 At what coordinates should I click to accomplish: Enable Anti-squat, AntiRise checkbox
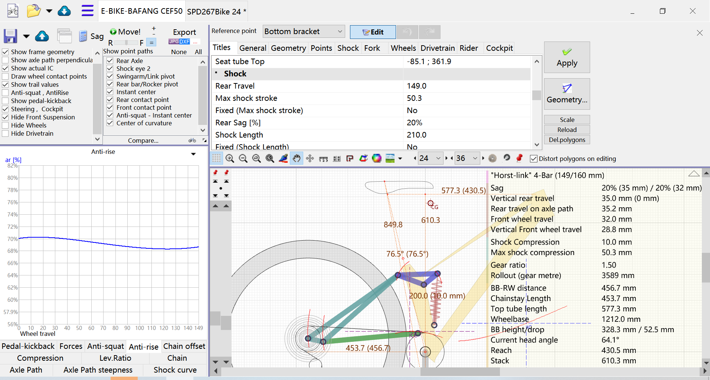tap(6, 93)
